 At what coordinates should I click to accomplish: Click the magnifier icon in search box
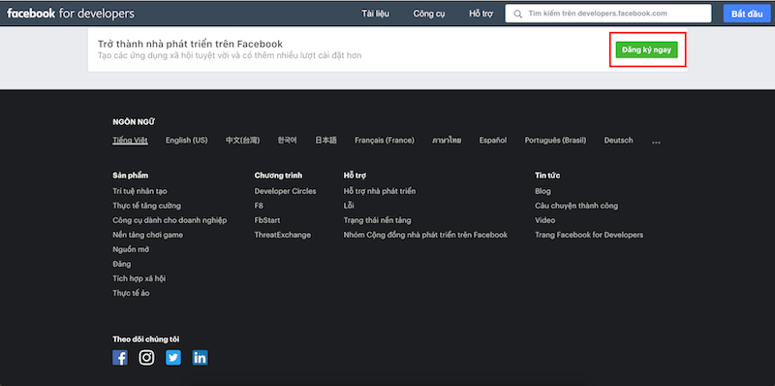click(518, 14)
